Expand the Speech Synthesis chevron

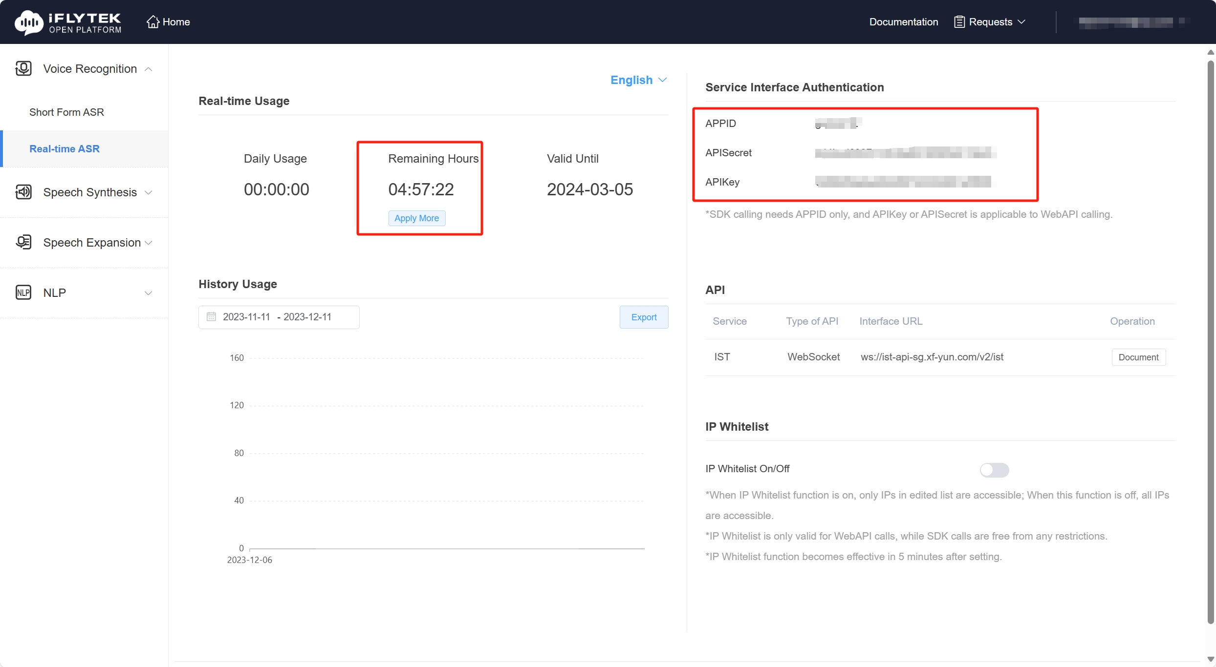[149, 192]
